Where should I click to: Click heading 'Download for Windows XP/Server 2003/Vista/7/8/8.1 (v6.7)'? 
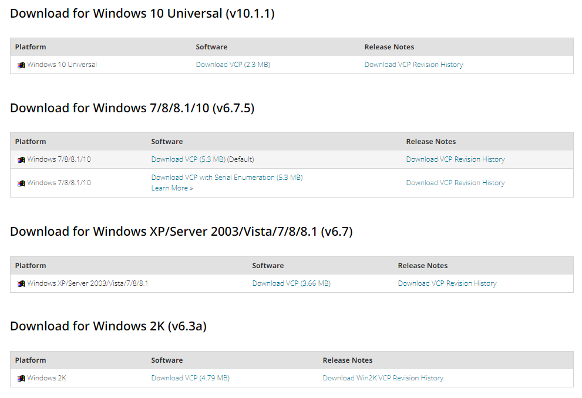pyautogui.click(x=181, y=232)
